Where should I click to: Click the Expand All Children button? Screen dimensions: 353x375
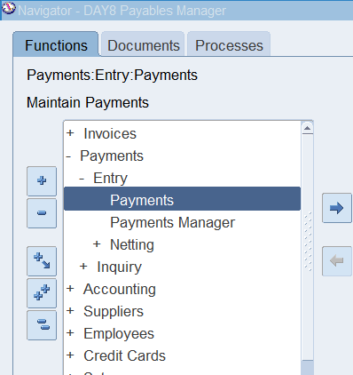point(42,261)
